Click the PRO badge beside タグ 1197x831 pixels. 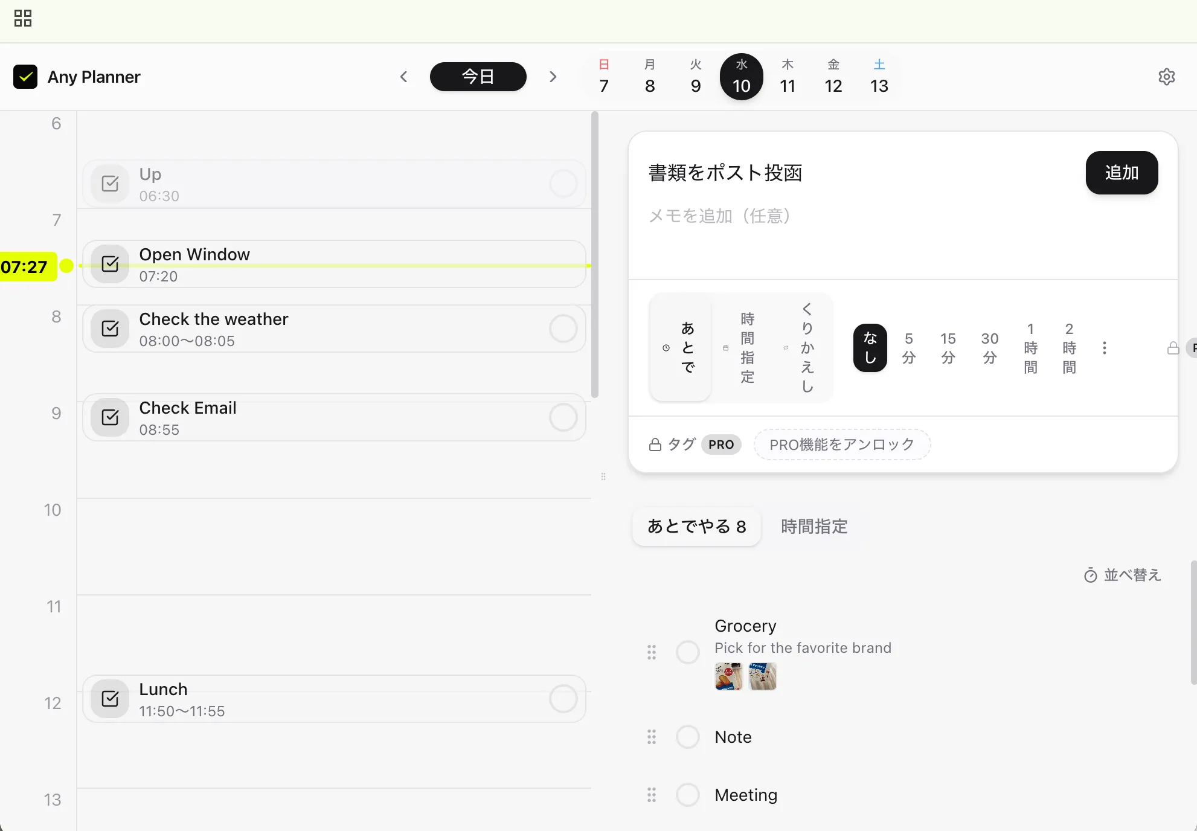click(721, 444)
